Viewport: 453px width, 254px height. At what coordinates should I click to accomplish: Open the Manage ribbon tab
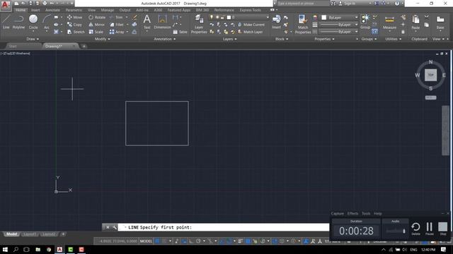point(107,10)
